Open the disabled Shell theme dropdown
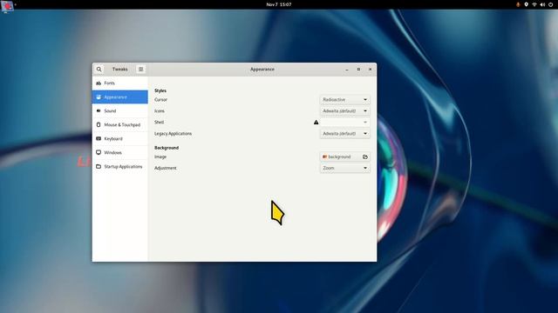Screen dimensions: 558x313 click(x=345, y=122)
